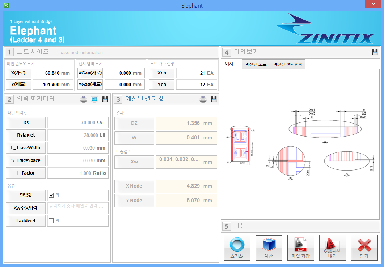This screenshot has height=267, width=384.
Task: Click the save icon in calculated results header
Action: pos(214,99)
